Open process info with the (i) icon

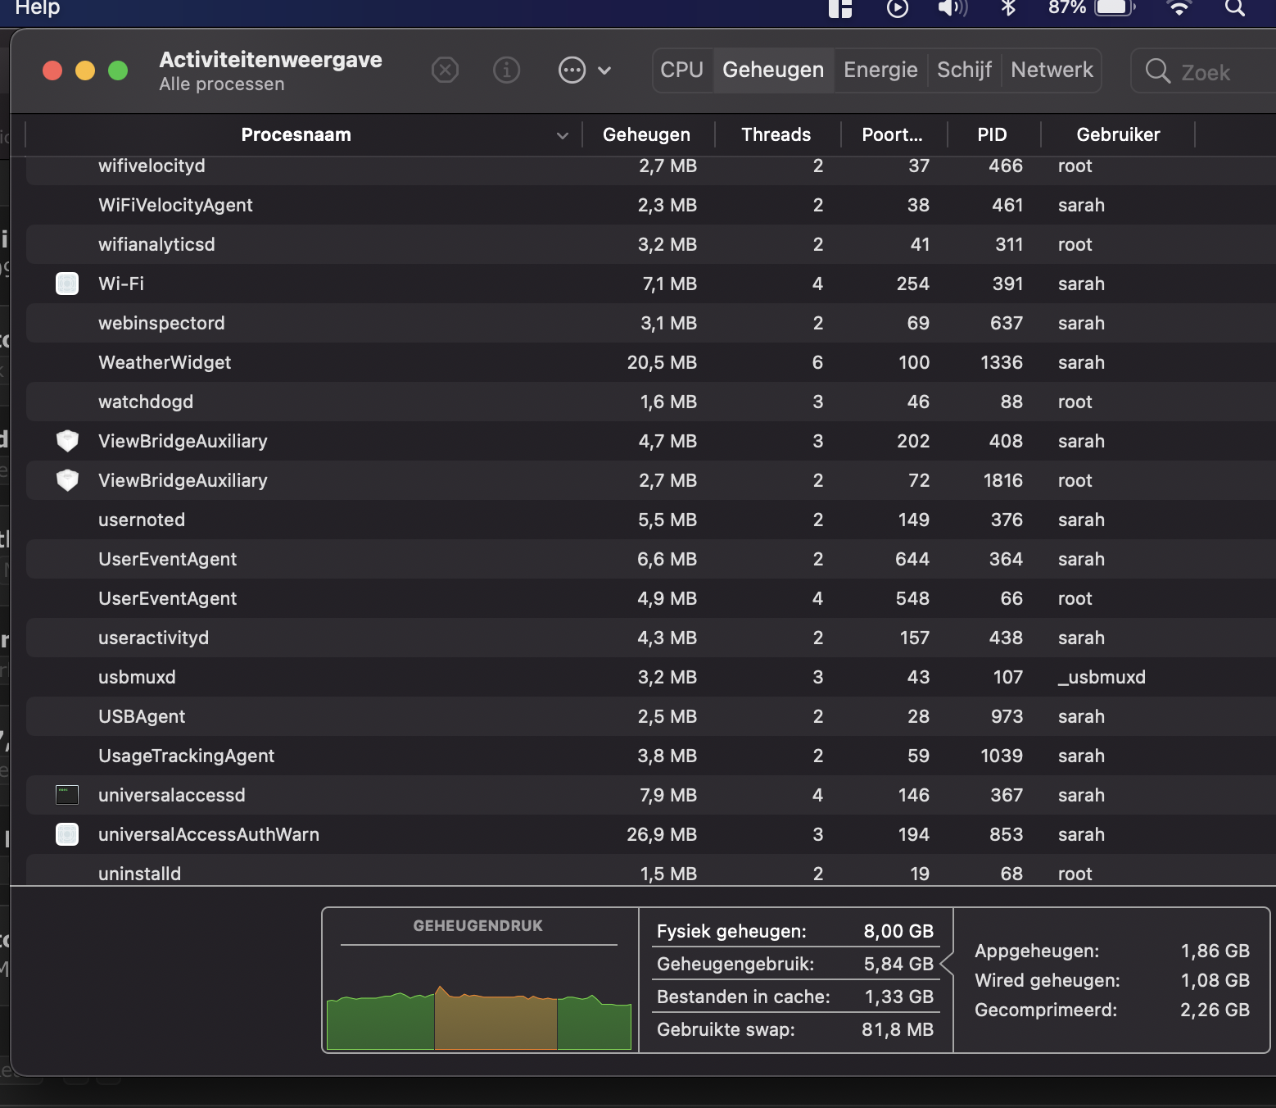pos(506,70)
